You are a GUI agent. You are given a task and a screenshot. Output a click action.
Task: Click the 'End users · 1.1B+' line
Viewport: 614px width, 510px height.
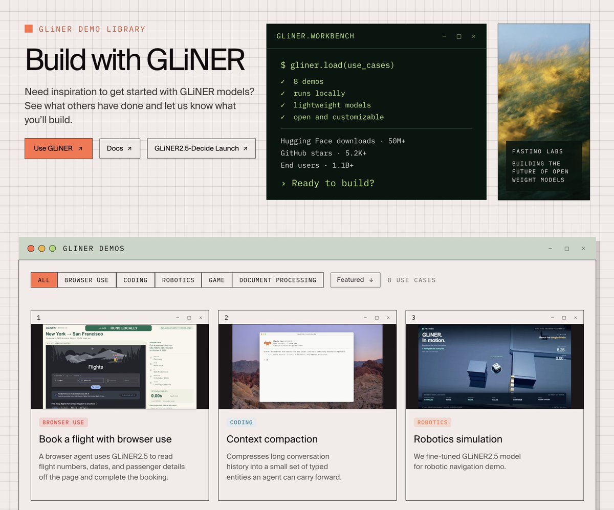click(317, 165)
